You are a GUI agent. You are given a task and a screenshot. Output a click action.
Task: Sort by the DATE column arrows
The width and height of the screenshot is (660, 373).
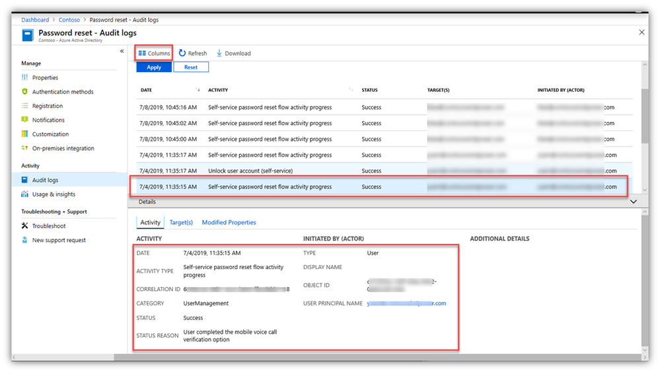198,90
